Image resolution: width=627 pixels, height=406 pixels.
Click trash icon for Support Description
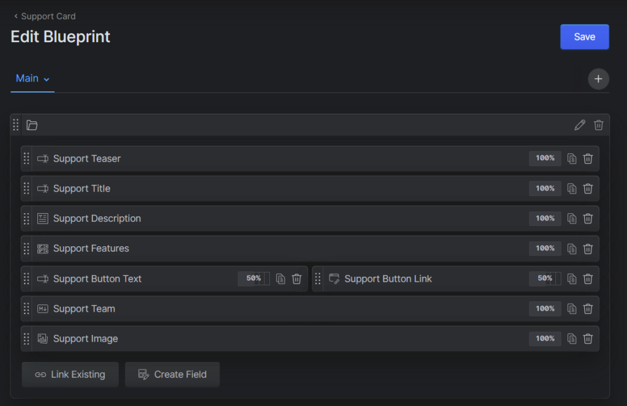pyautogui.click(x=588, y=219)
